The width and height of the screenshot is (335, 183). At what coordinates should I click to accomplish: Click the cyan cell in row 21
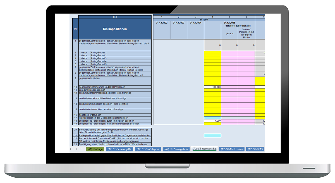212,135
